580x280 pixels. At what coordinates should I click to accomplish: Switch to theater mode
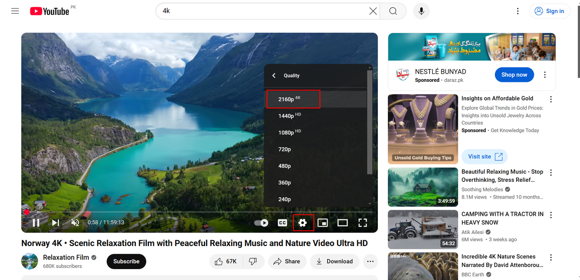[343, 223]
